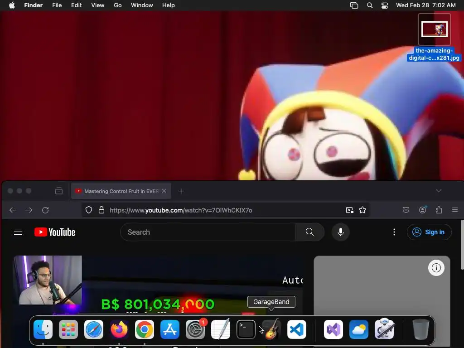Screen dimensions: 464x348
Task: Open the Finder menu
Action: pos(34,5)
